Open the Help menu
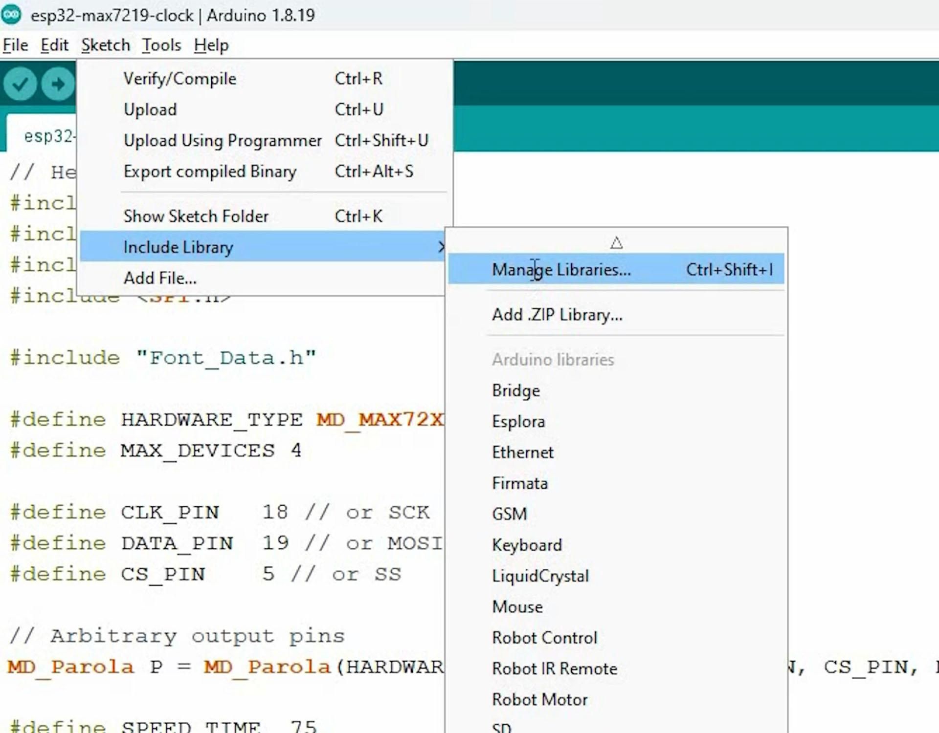 pyautogui.click(x=211, y=45)
